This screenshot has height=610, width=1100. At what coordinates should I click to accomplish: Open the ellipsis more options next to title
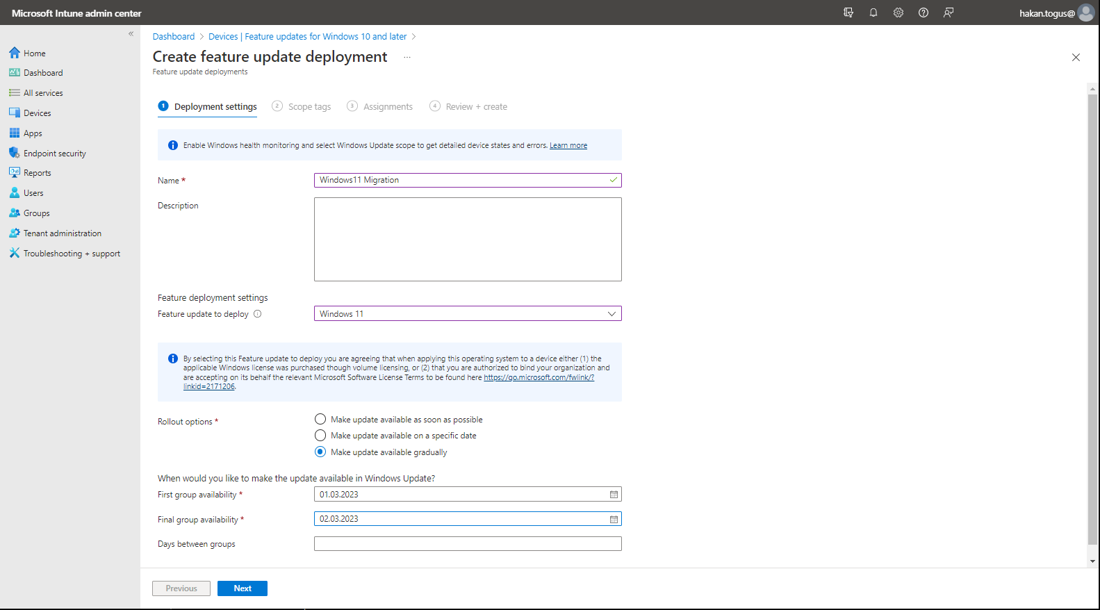coord(407,57)
